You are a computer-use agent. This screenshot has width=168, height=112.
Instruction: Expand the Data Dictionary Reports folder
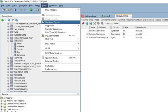tap(1, 104)
